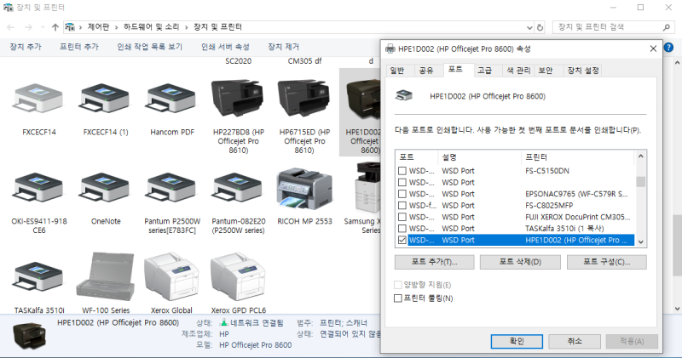Open the blue Help question mark icon
Image resolution: width=682 pixels, height=358 pixels.
coord(668,48)
